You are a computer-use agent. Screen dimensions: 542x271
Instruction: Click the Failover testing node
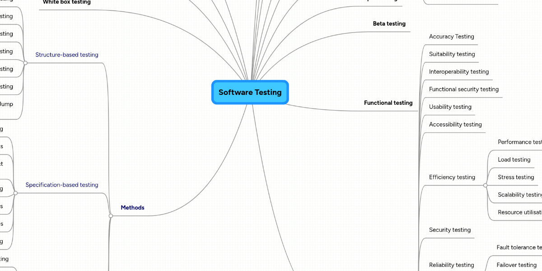pyautogui.click(x=516, y=265)
